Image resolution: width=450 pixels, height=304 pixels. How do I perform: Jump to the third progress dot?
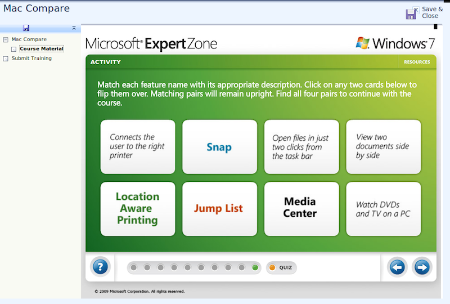(160, 267)
